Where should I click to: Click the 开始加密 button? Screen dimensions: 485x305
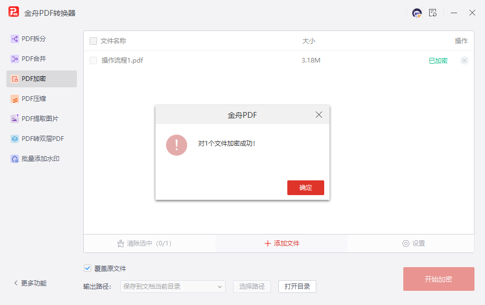pyautogui.click(x=439, y=279)
